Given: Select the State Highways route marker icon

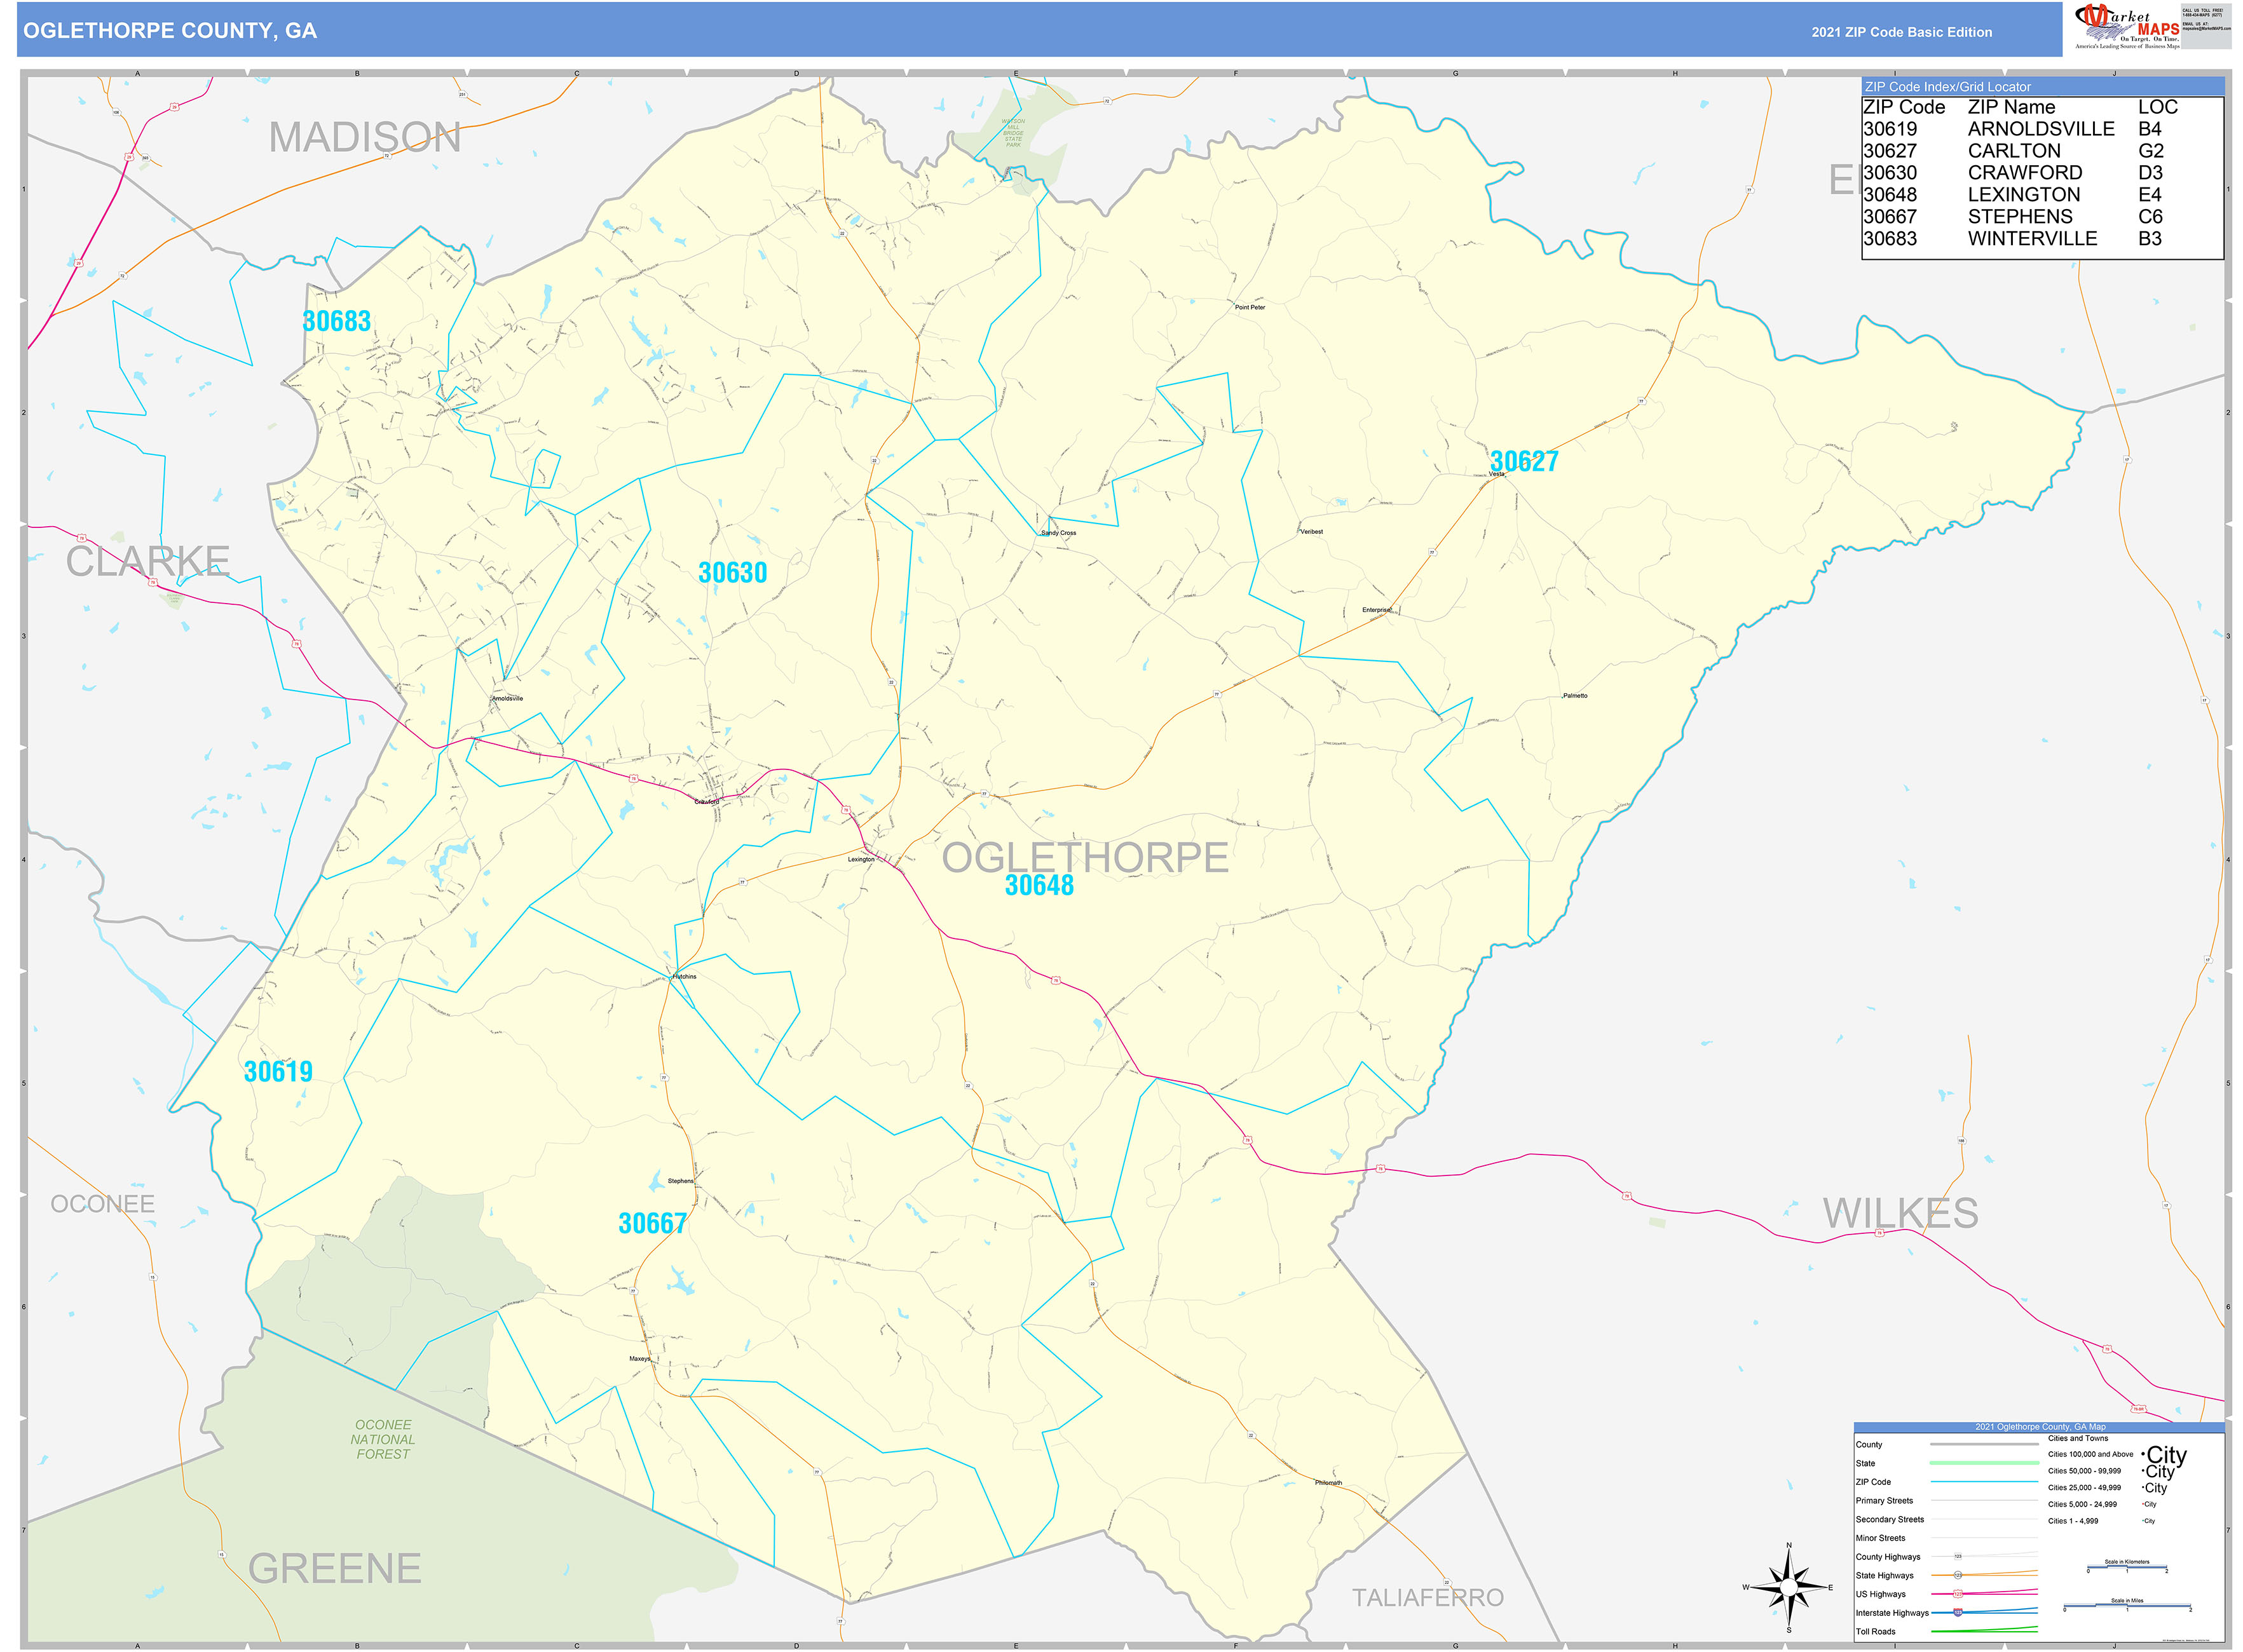Looking at the screenshot, I should tap(1959, 1576).
